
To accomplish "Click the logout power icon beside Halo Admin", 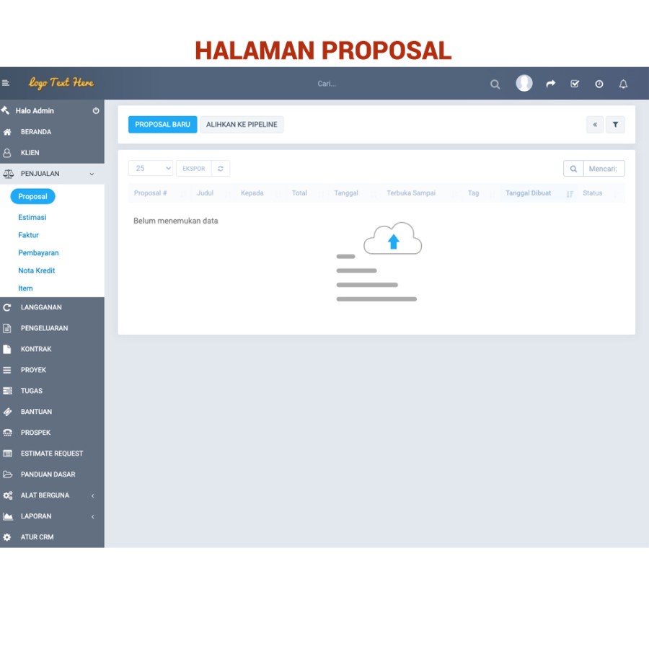I will click(x=96, y=110).
